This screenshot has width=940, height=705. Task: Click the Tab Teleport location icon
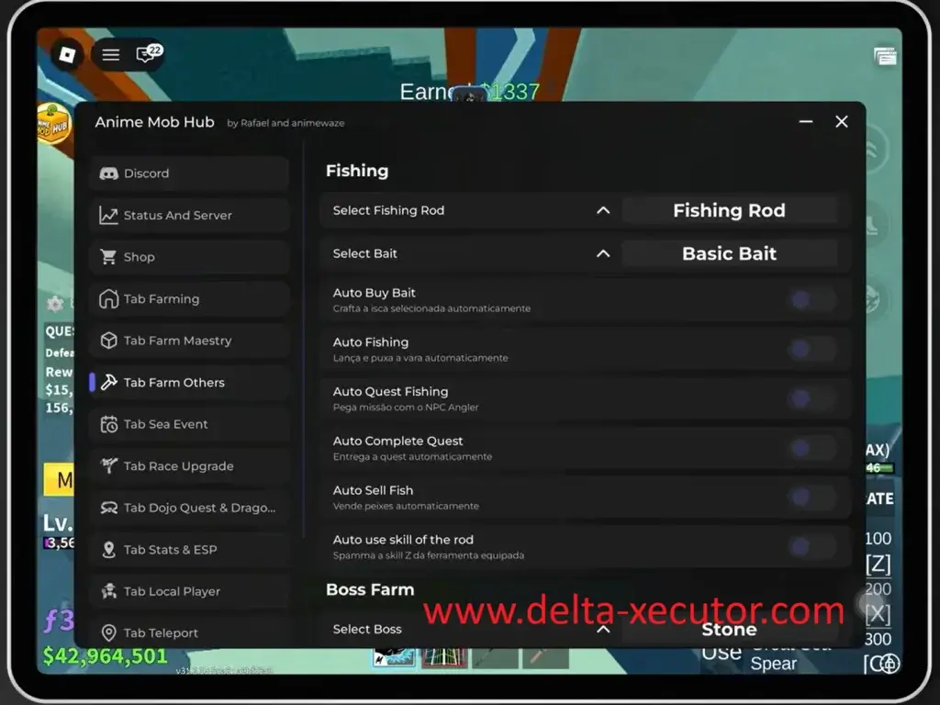[108, 632]
